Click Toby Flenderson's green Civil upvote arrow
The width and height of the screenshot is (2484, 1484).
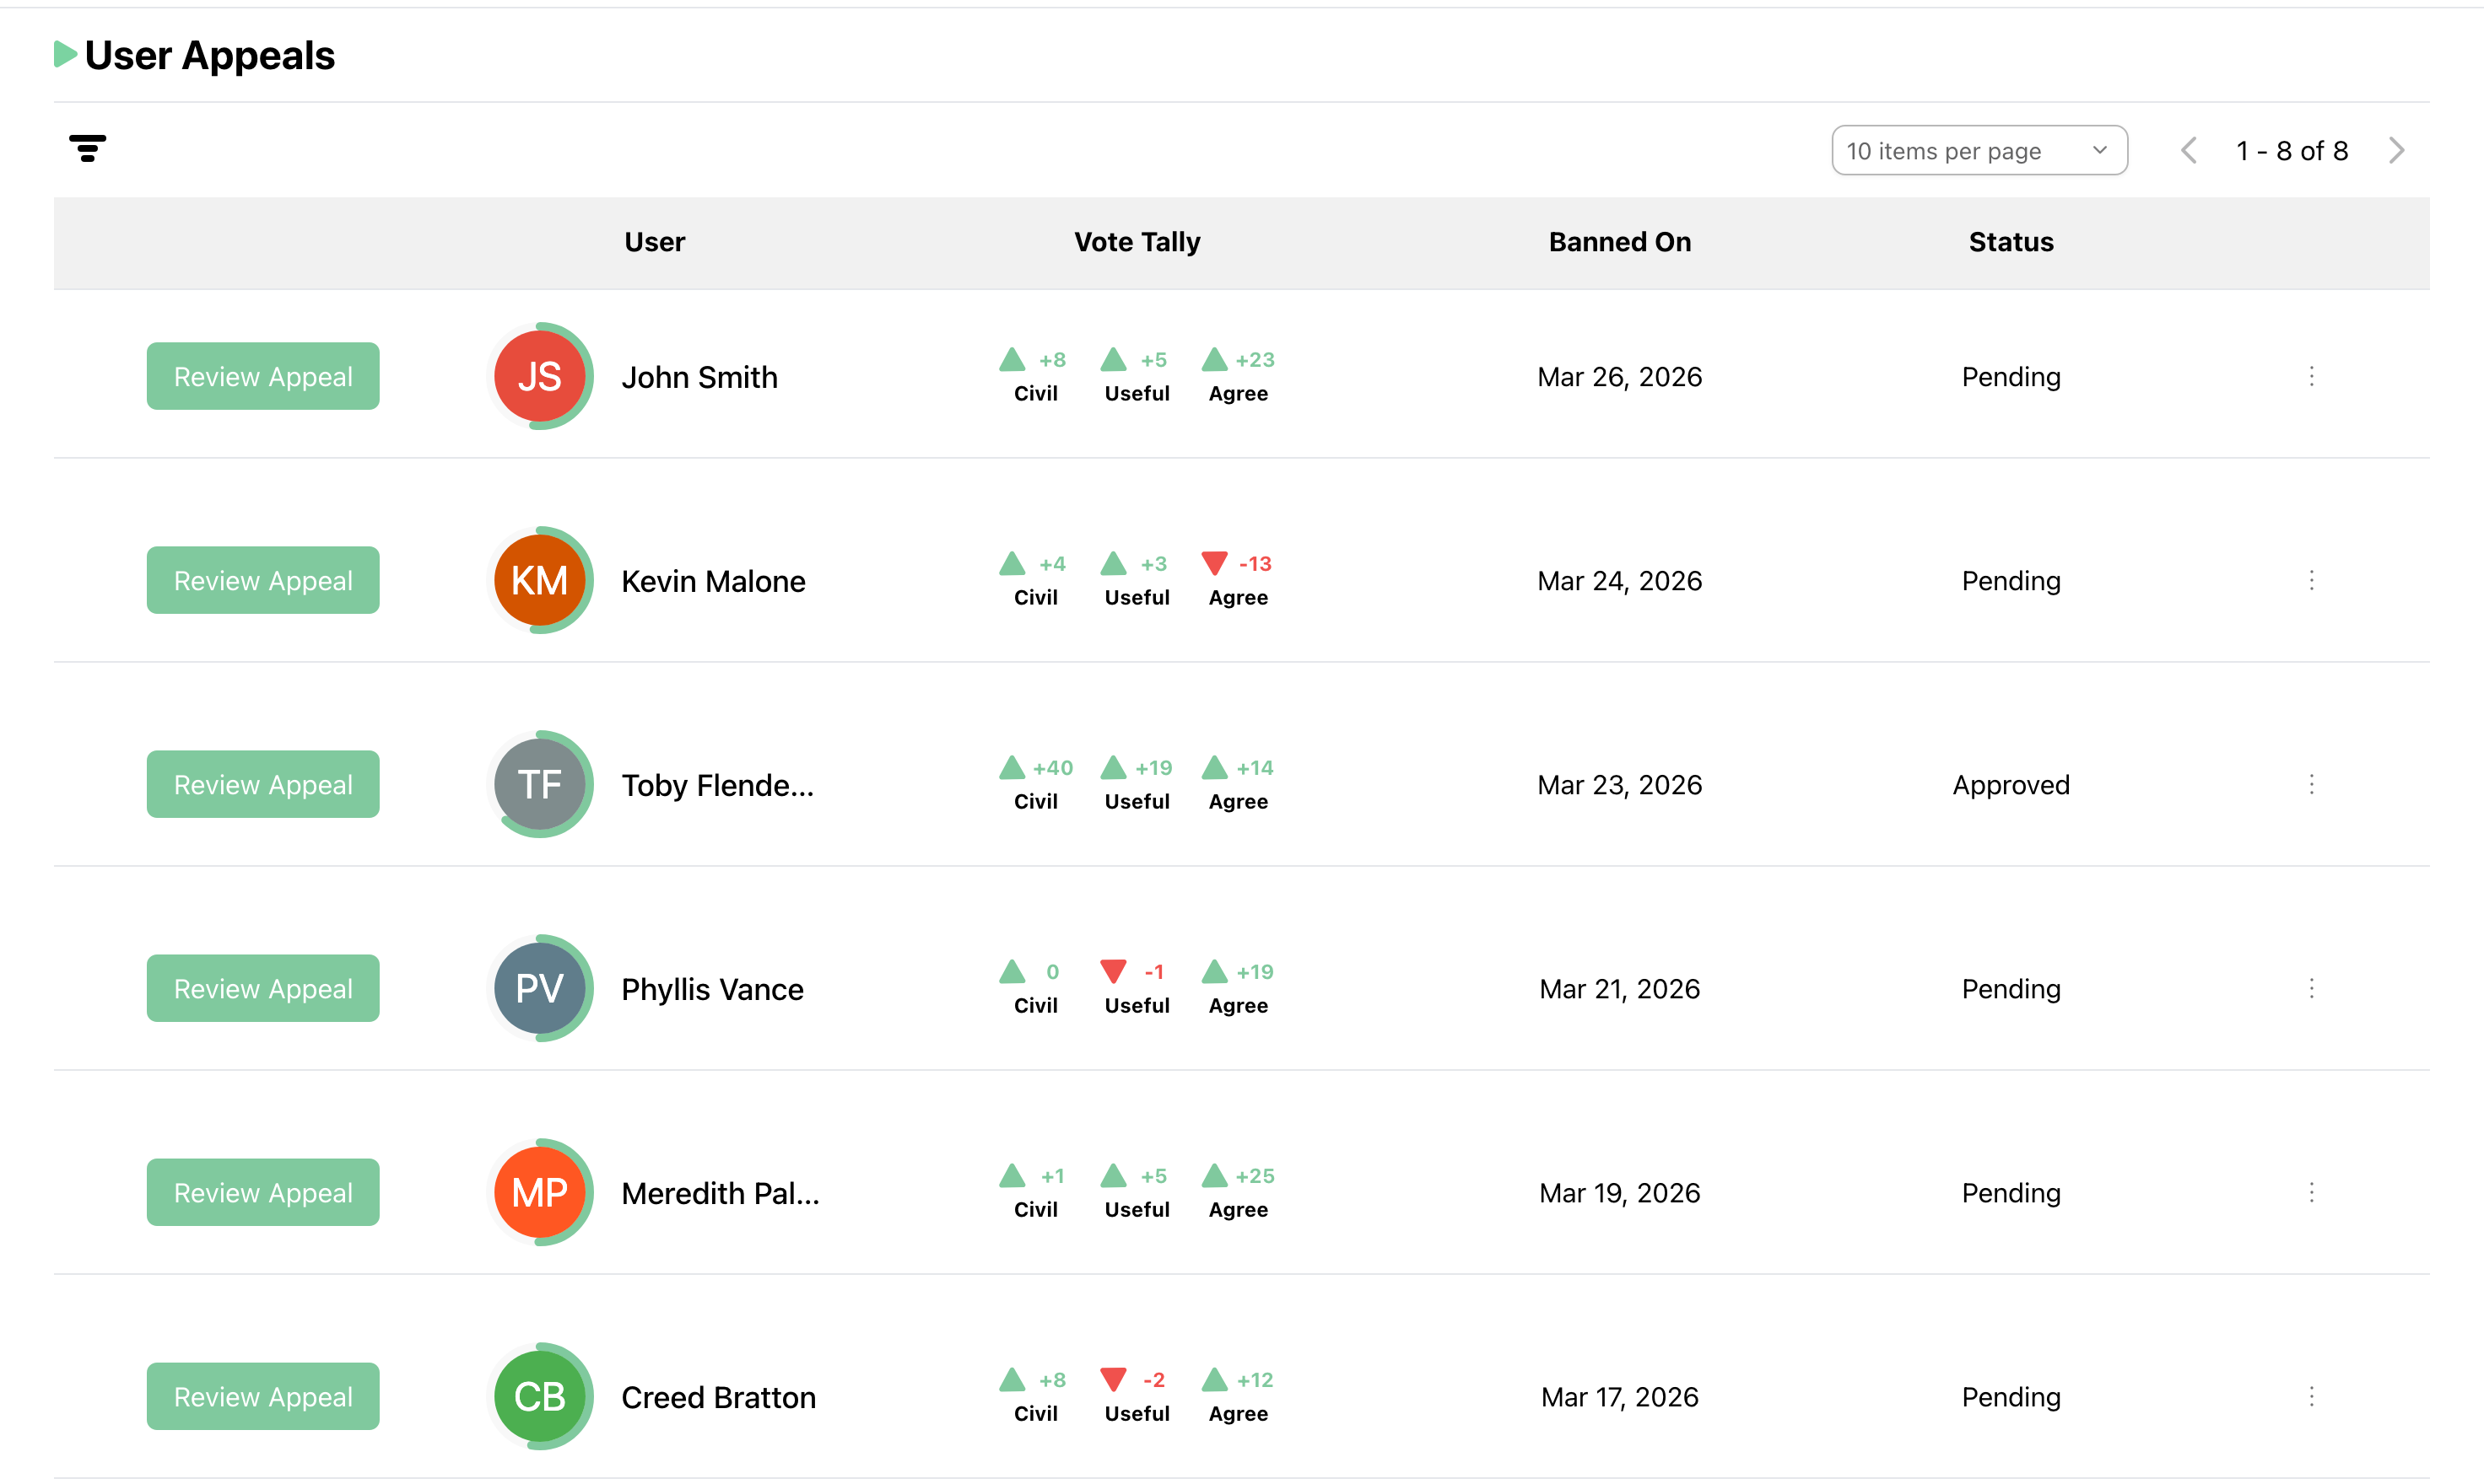pyautogui.click(x=1012, y=768)
